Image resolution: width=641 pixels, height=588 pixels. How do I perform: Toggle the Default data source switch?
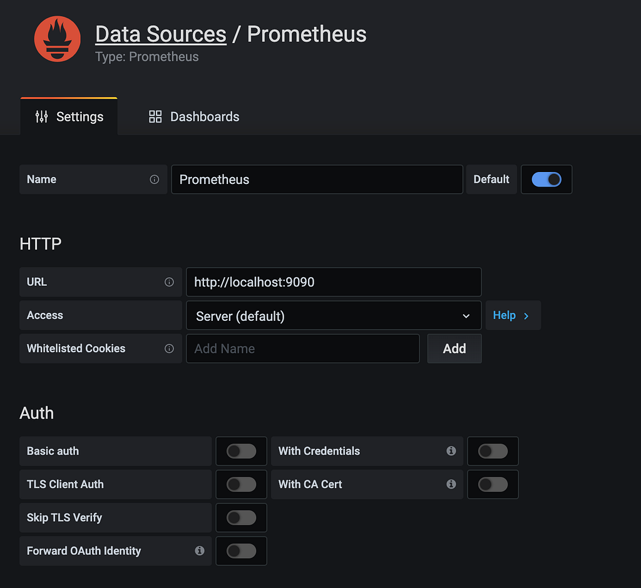point(546,180)
